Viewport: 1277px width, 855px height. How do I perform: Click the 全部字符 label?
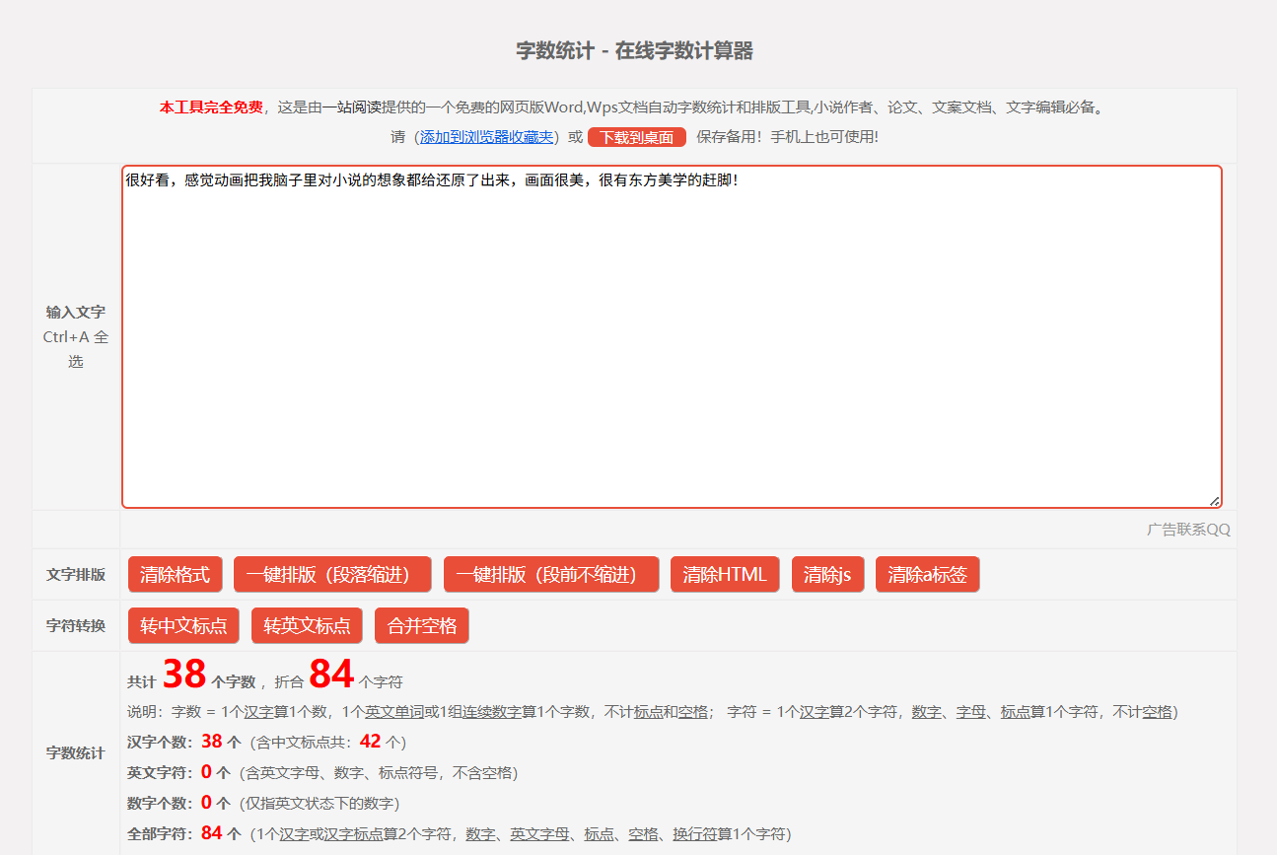pyautogui.click(x=162, y=833)
